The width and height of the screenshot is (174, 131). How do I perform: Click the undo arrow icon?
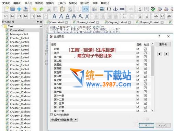34,9
